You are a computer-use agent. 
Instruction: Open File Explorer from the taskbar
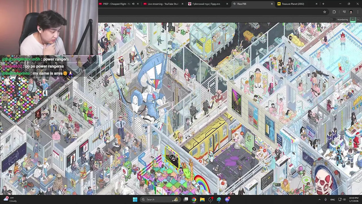[x=202, y=199]
